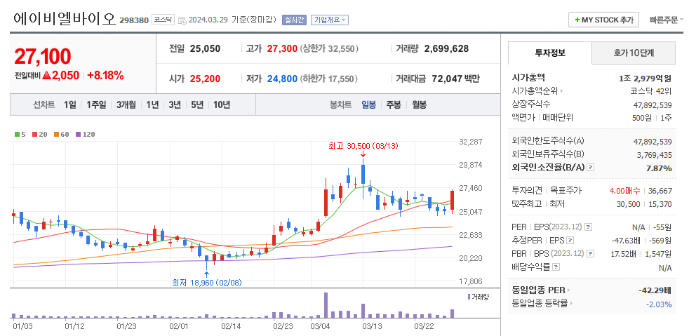The image size is (689, 336).
Task: Expand the 기업개요 dropdown
Action: coord(330,20)
